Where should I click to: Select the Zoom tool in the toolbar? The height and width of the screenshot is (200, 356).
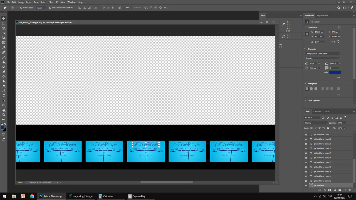click(x=4, y=115)
